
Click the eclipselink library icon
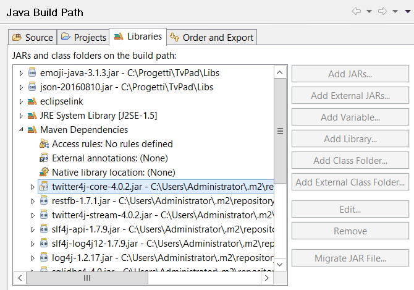tap(32, 101)
